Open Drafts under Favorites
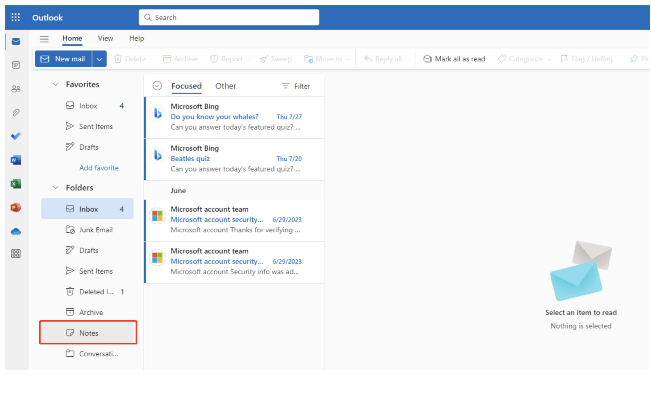651x401 pixels. tap(87, 147)
